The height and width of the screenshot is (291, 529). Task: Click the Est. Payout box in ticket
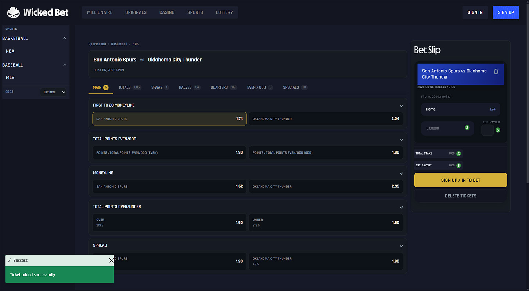(x=487, y=130)
